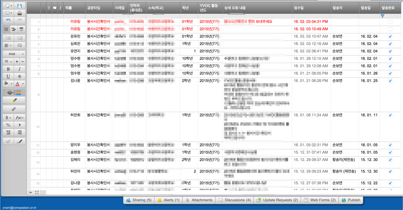Open the currency format dropdown
This screenshot has height=210, width=403.
pos(8,118)
